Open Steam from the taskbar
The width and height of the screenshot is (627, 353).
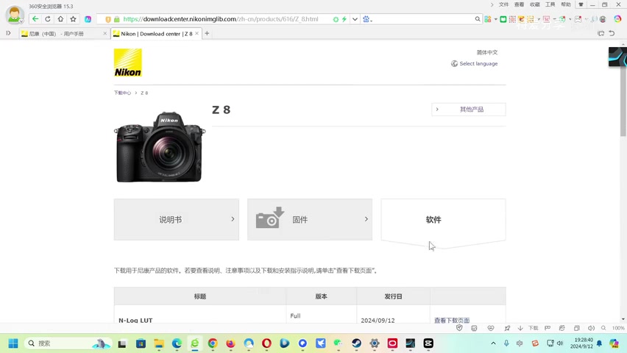click(x=356, y=343)
